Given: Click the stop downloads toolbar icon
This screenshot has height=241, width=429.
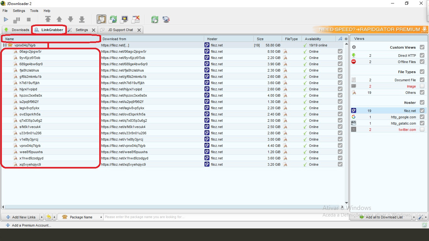Looking at the screenshot, I should coord(29,20).
